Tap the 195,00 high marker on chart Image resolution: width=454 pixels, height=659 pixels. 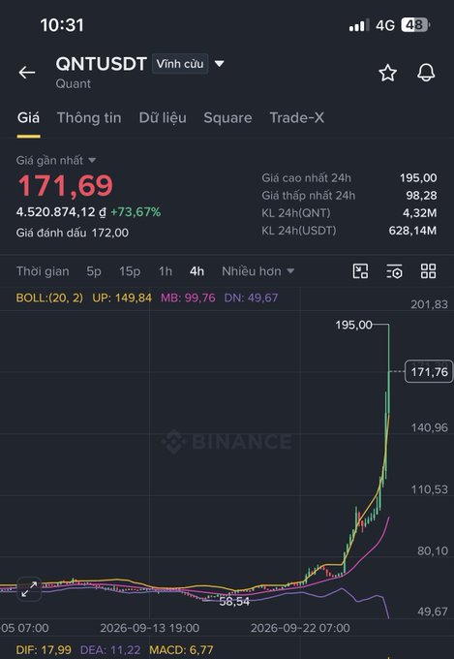coord(353,325)
